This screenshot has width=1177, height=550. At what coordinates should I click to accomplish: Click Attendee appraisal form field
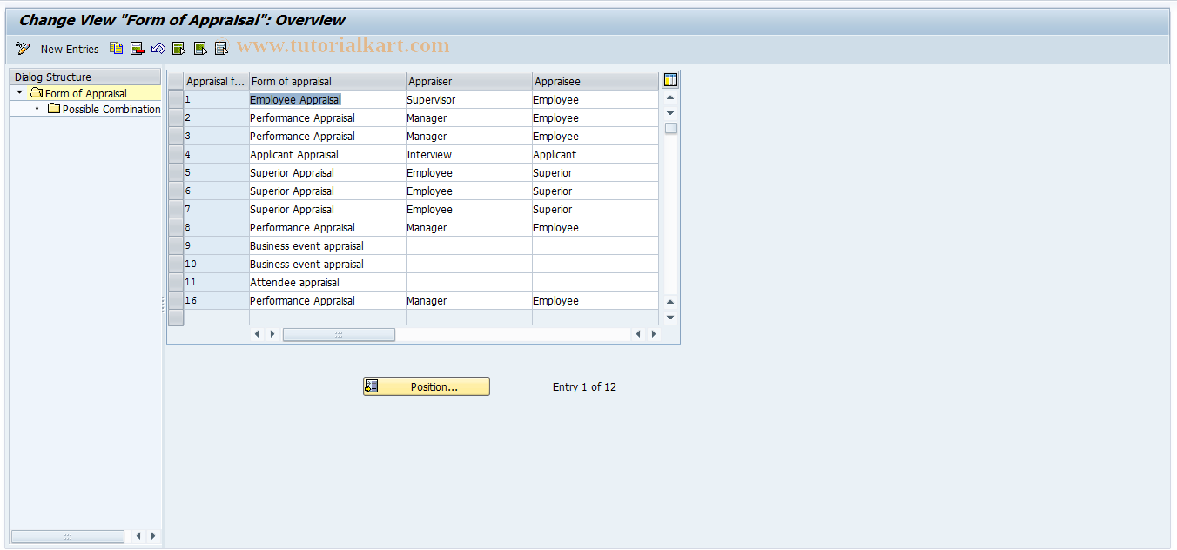(327, 282)
